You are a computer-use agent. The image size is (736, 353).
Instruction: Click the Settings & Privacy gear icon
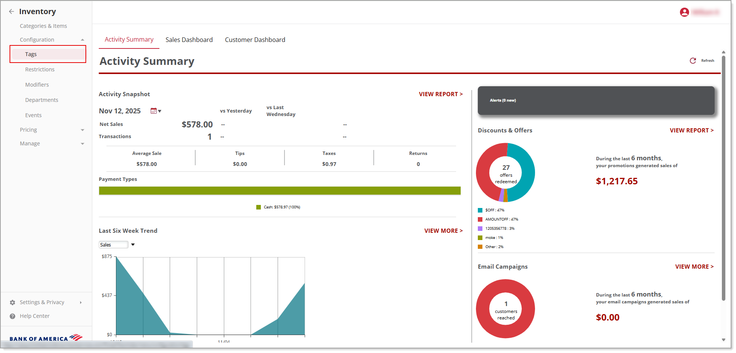pyautogui.click(x=13, y=302)
